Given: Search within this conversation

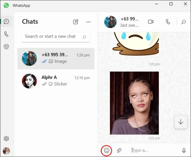Looking at the screenshot, I should pyautogui.click(x=184, y=22).
